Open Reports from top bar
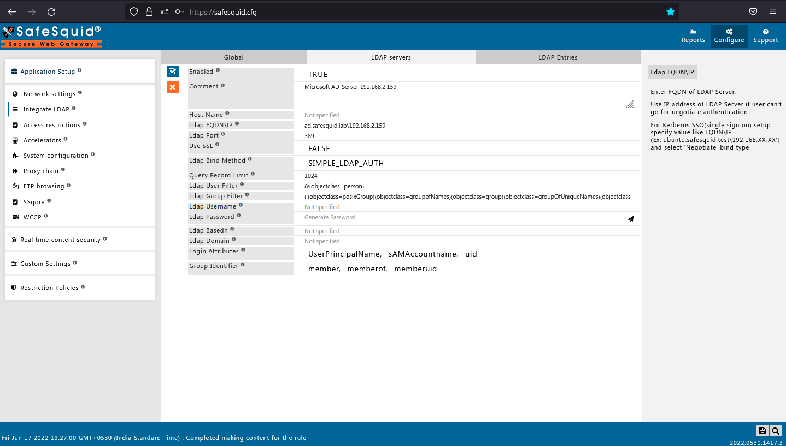Screen dimensions: 786x446 pyautogui.click(x=693, y=36)
